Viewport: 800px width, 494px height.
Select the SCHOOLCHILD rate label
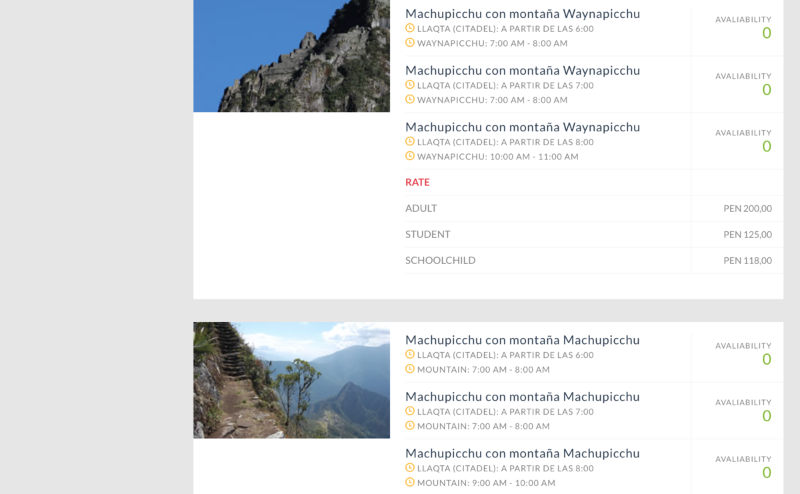(x=441, y=260)
